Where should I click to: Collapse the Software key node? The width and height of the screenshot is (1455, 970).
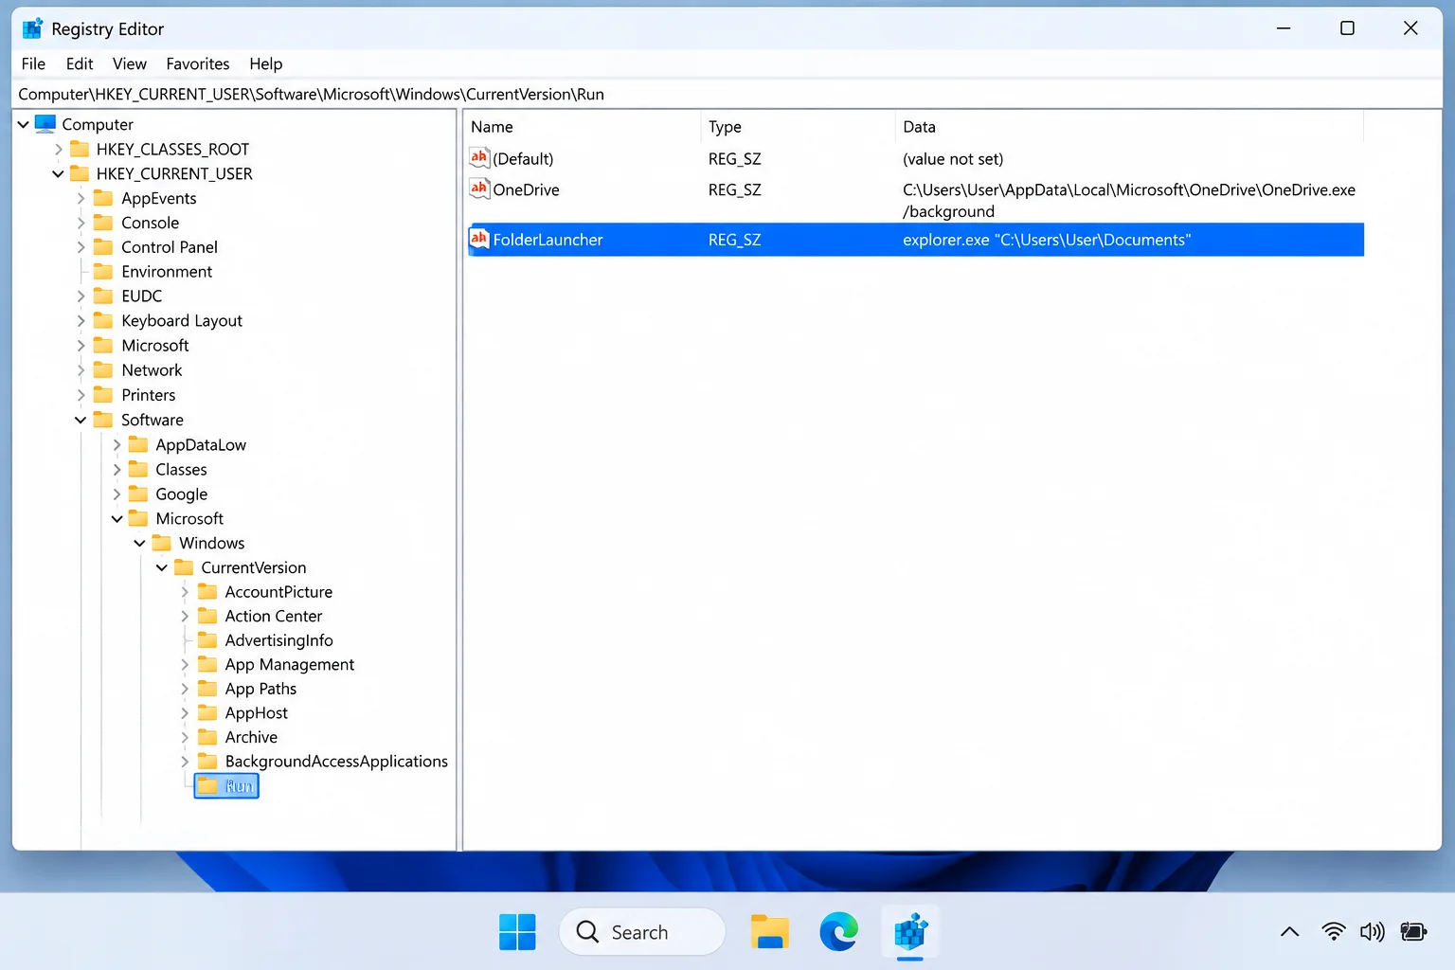pos(81,420)
